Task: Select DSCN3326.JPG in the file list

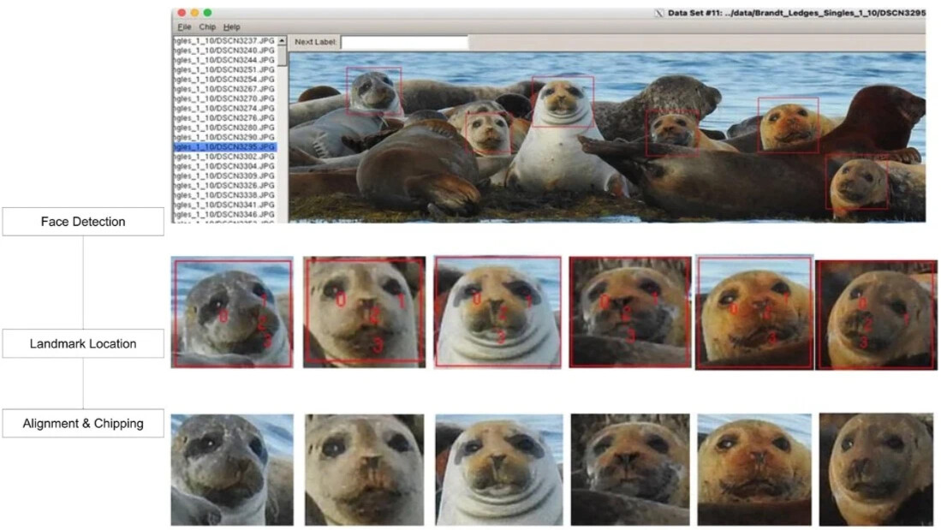Action: 224,186
